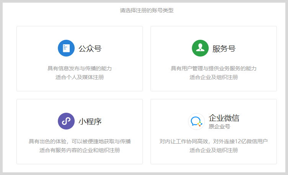Screen dimensions: 288x175
Task: Click the heading 请选择注册的账号类型
Action: click(147, 10)
